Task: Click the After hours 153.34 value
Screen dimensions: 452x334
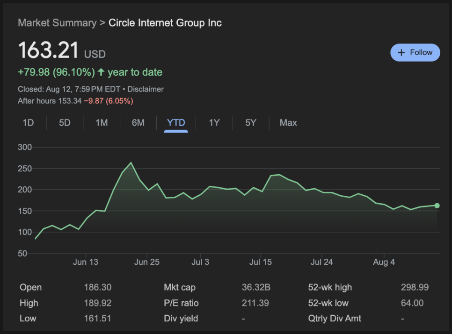Action: [x=70, y=101]
